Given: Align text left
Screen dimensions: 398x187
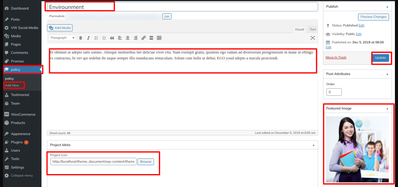Looking at the screenshot, I should tap(120, 38).
